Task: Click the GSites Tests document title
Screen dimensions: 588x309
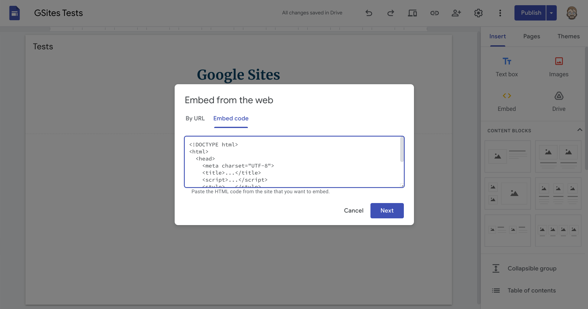Action: [59, 13]
